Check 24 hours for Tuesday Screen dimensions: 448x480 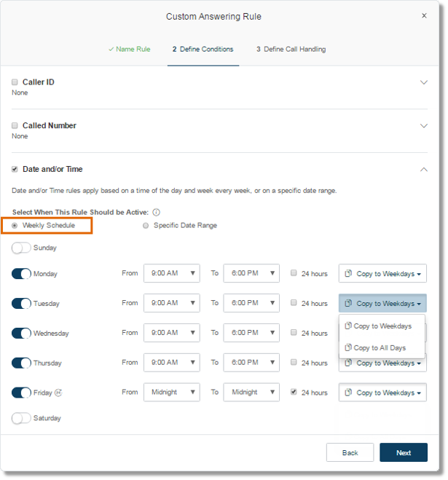pos(294,302)
